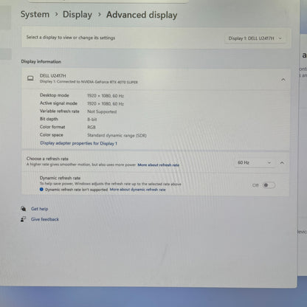The height and width of the screenshot is (307, 307).
Task: Click the Dynamic refresh rate label
Action: pyautogui.click(x=60, y=178)
